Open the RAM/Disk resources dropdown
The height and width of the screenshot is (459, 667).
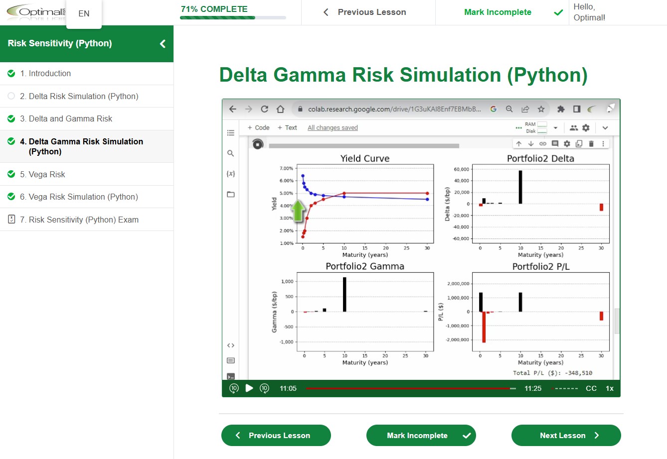click(555, 127)
